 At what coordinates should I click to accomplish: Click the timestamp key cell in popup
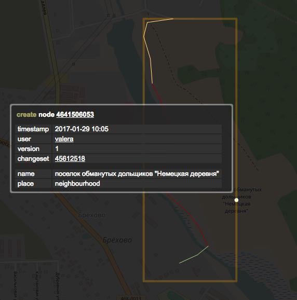click(x=33, y=129)
